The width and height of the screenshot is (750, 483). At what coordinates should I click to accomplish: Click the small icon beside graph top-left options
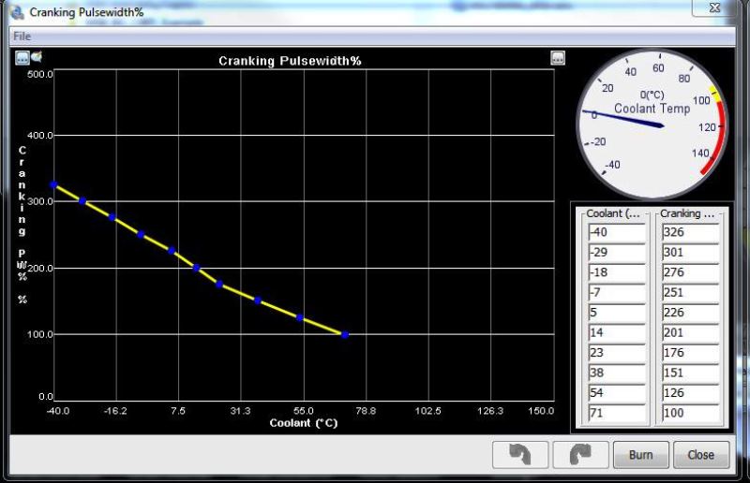point(37,57)
